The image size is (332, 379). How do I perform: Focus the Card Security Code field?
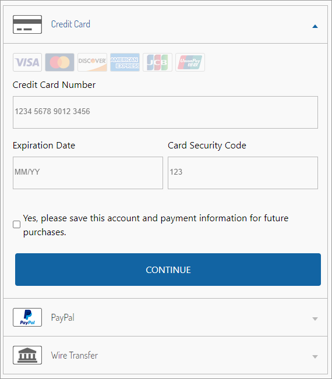[x=243, y=173]
